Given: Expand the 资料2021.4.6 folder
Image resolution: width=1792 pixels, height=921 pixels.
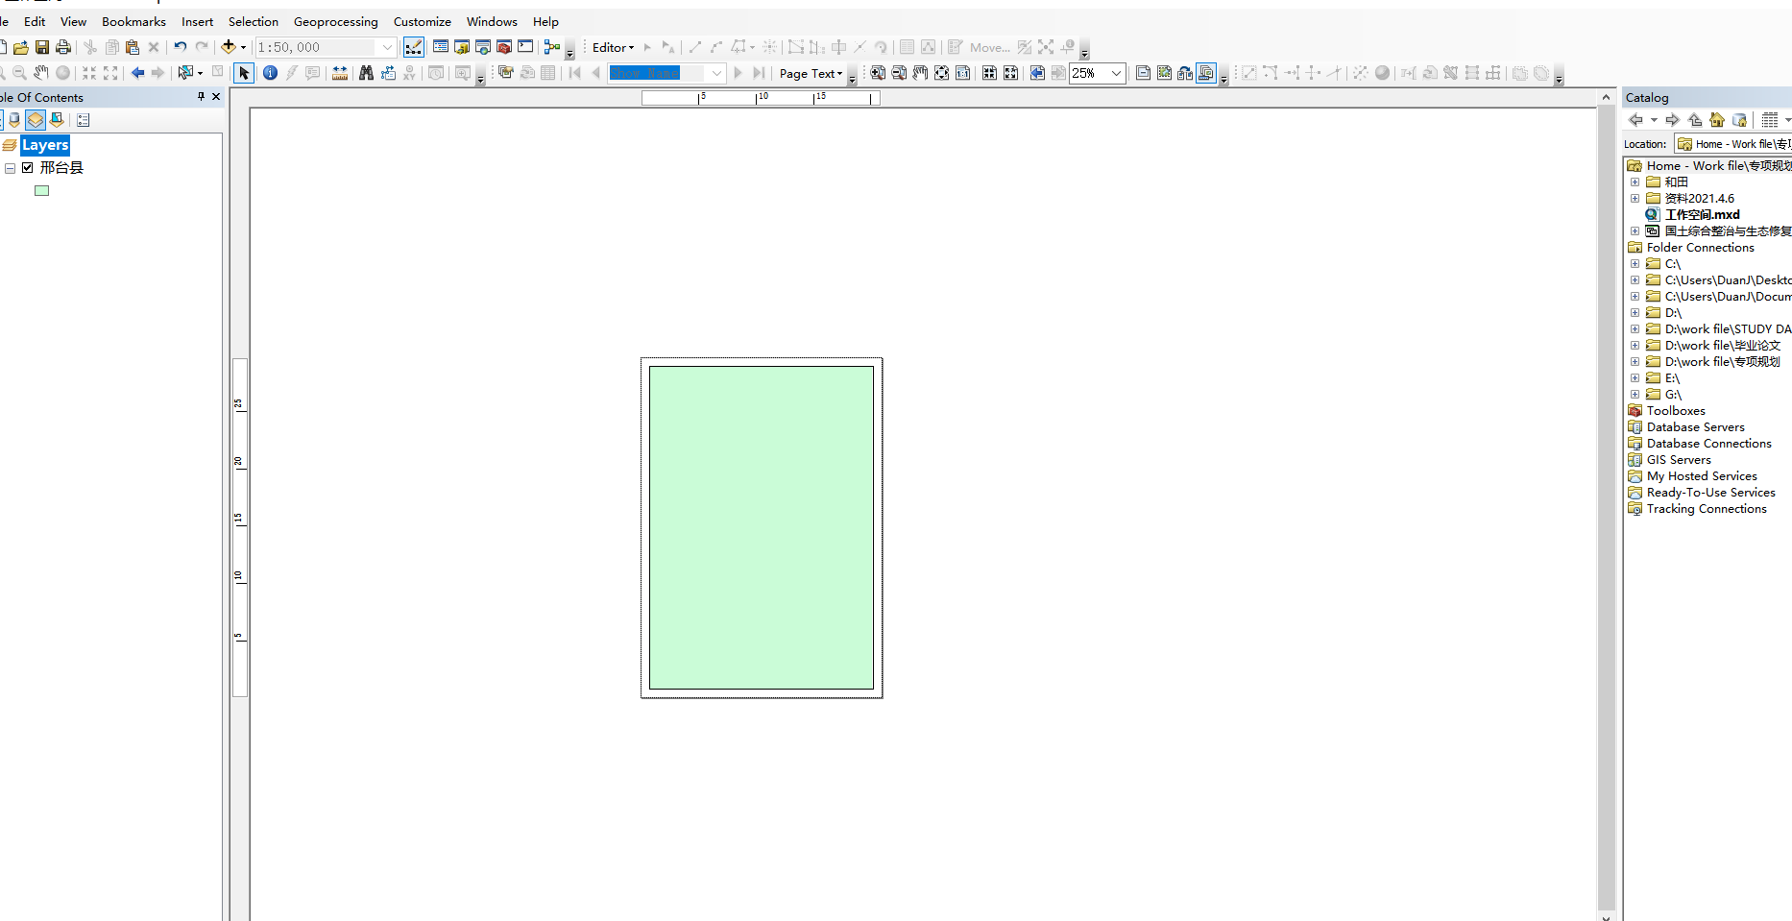Looking at the screenshot, I should click(x=1635, y=198).
